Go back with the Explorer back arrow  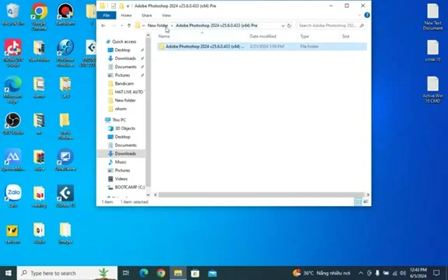point(103,26)
